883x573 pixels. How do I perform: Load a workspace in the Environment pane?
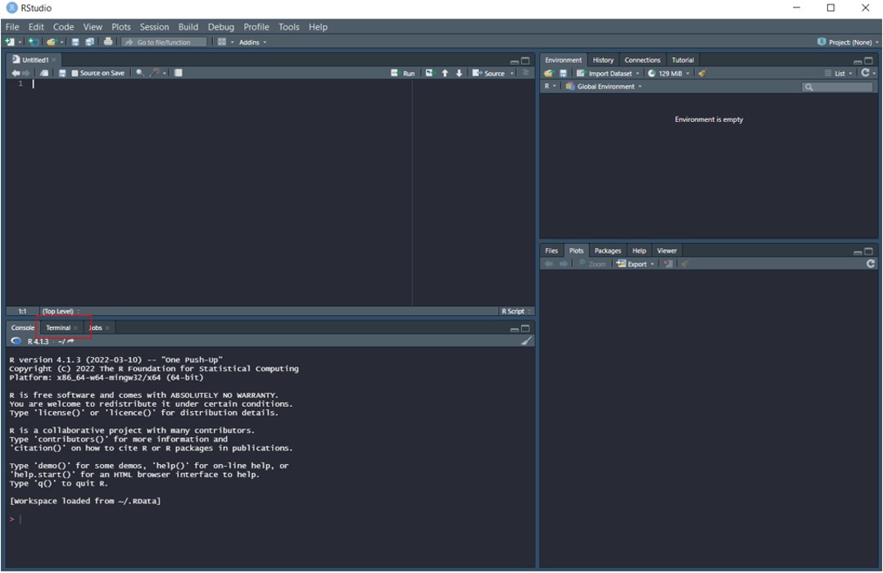[549, 73]
